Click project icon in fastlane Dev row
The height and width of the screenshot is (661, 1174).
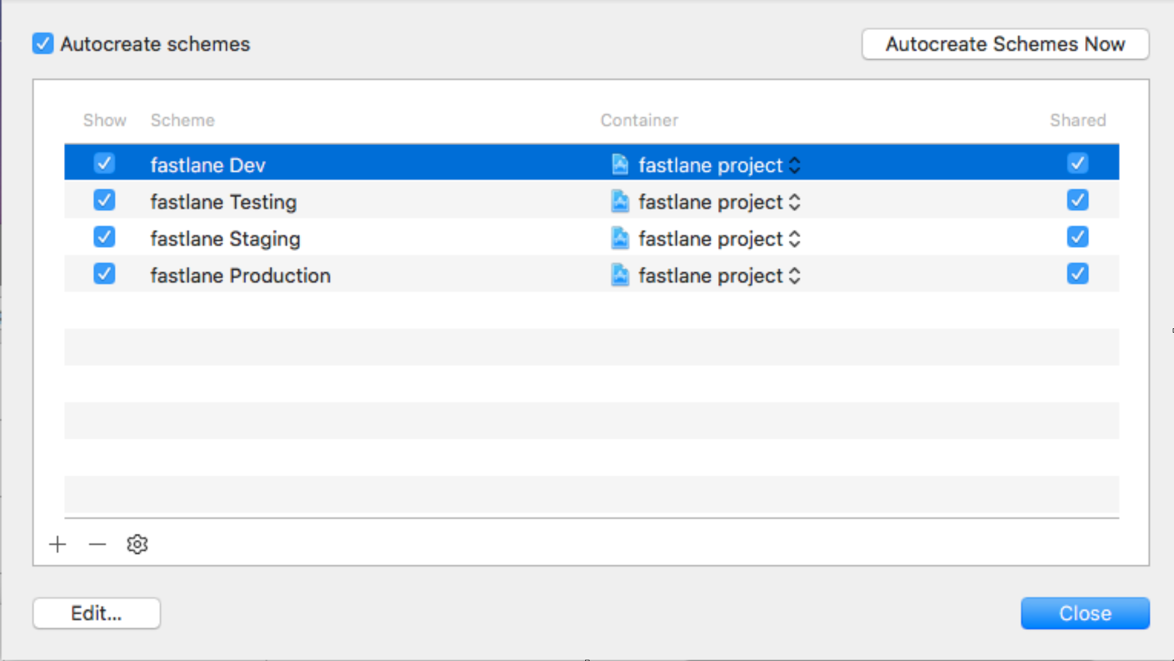pyautogui.click(x=620, y=164)
